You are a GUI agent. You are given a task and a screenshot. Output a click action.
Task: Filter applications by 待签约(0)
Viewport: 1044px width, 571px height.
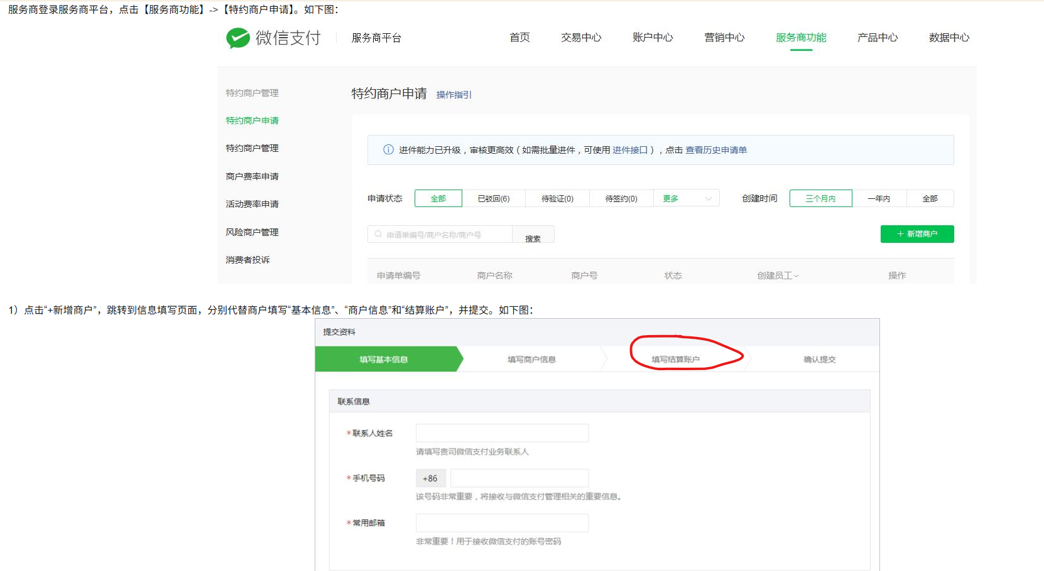pos(621,198)
